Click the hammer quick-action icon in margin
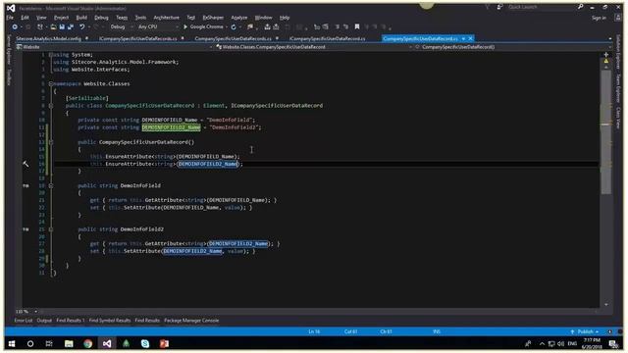The image size is (628, 353). click(x=26, y=164)
